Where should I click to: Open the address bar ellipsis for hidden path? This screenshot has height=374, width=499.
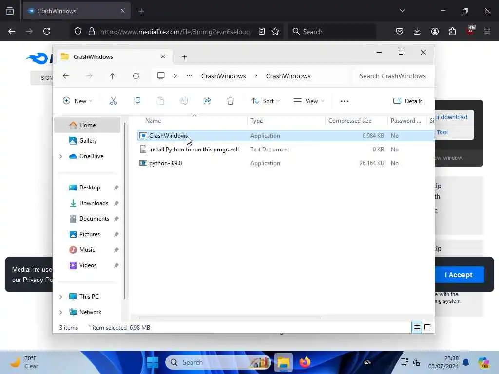190,75
